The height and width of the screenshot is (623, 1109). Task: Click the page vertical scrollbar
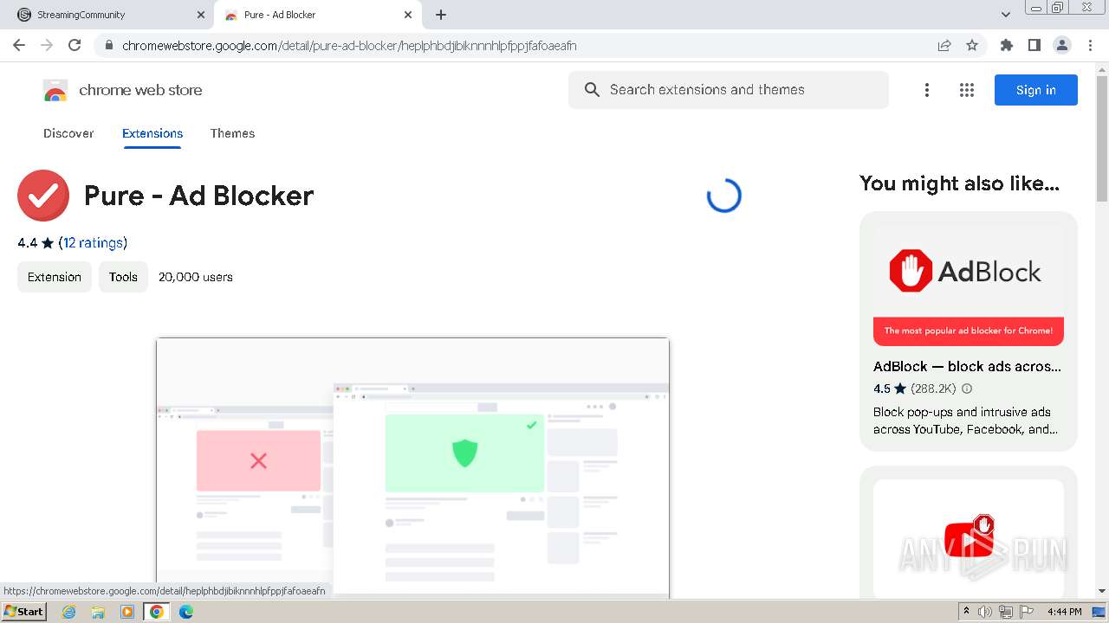[x=1102, y=139]
